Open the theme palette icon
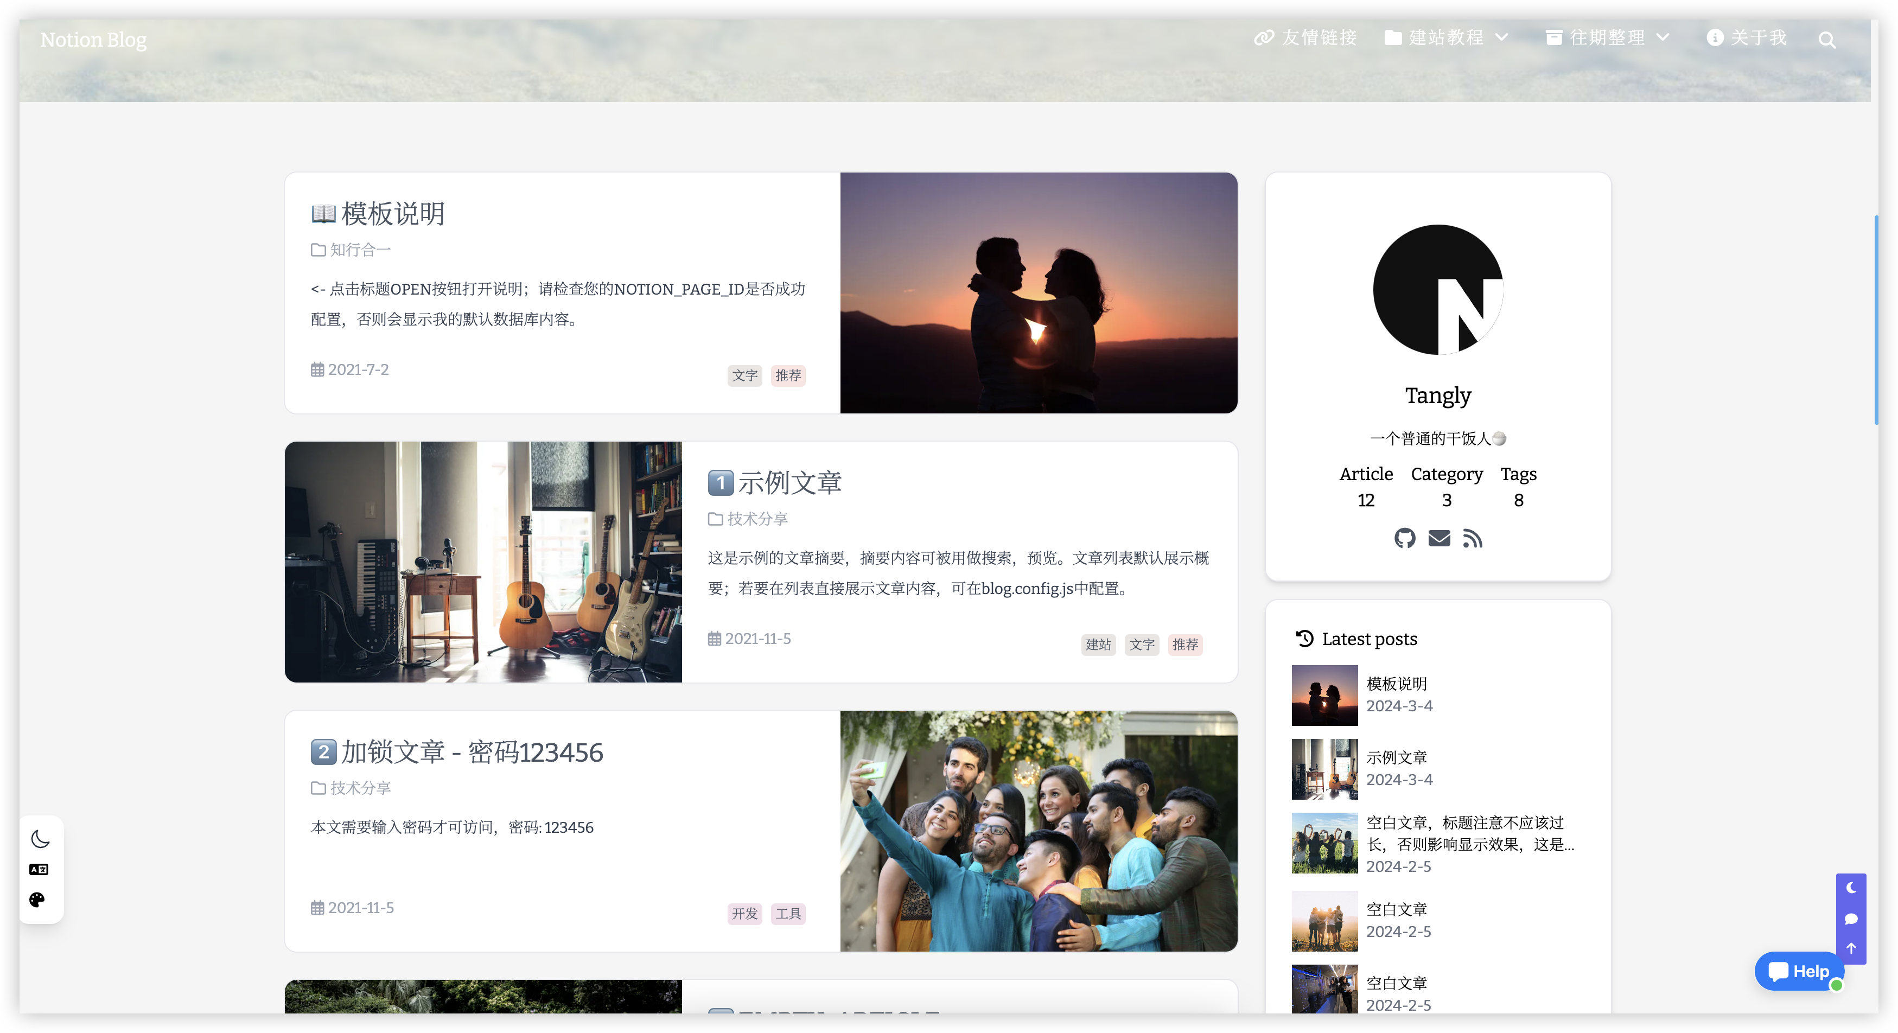1898x1033 pixels. point(37,900)
